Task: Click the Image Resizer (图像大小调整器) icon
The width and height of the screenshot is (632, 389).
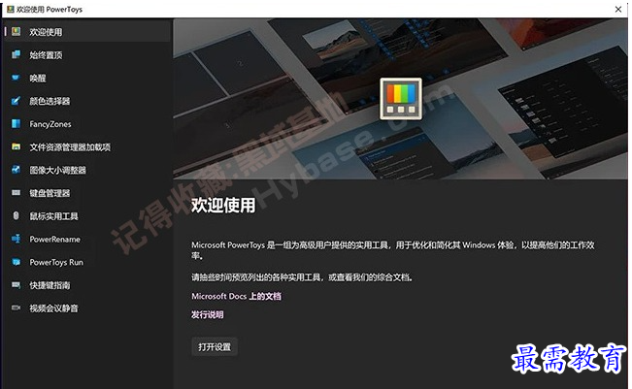Action: [x=17, y=170]
